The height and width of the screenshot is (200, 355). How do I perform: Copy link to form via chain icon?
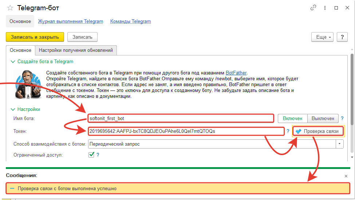coord(313,8)
